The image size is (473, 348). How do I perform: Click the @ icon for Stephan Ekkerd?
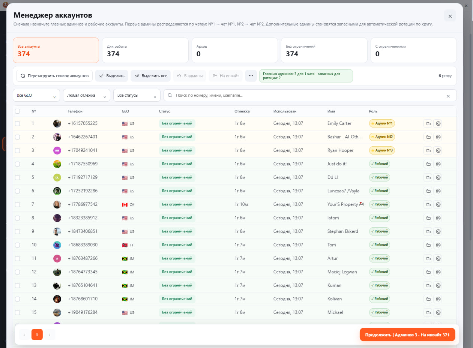click(x=437, y=231)
